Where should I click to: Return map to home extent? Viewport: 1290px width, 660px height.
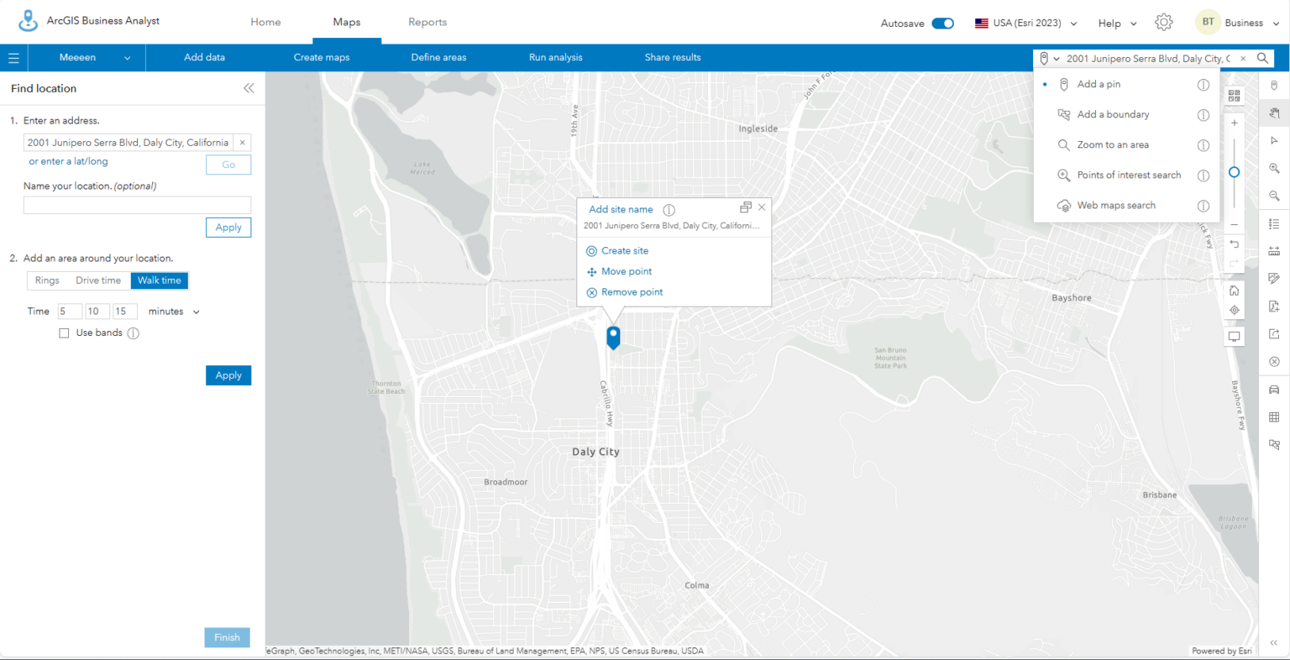point(1234,291)
